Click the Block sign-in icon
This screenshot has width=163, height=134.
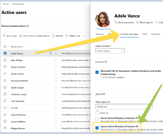pyautogui.click(x=137, y=22)
